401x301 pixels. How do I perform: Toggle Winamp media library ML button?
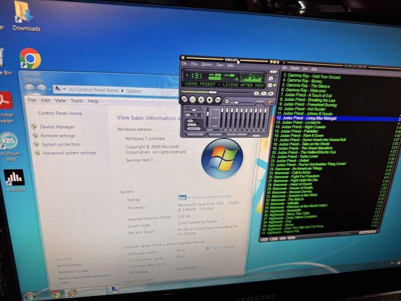(271, 94)
